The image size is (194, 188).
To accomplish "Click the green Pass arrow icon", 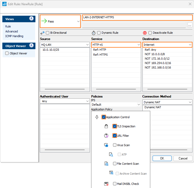I will click(x=44, y=21).
